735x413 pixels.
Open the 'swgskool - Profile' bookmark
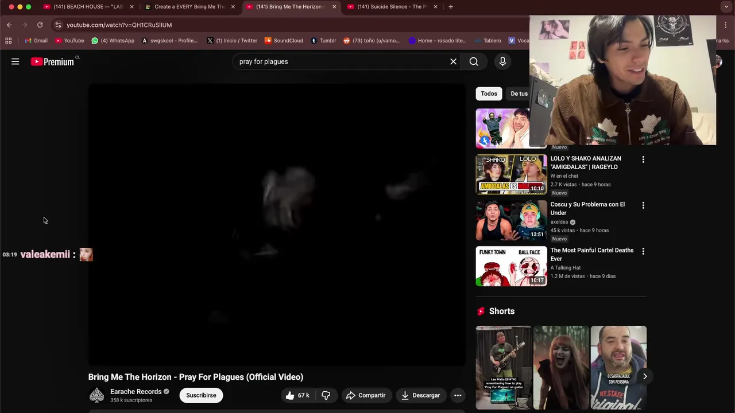(x=169, y=41)
